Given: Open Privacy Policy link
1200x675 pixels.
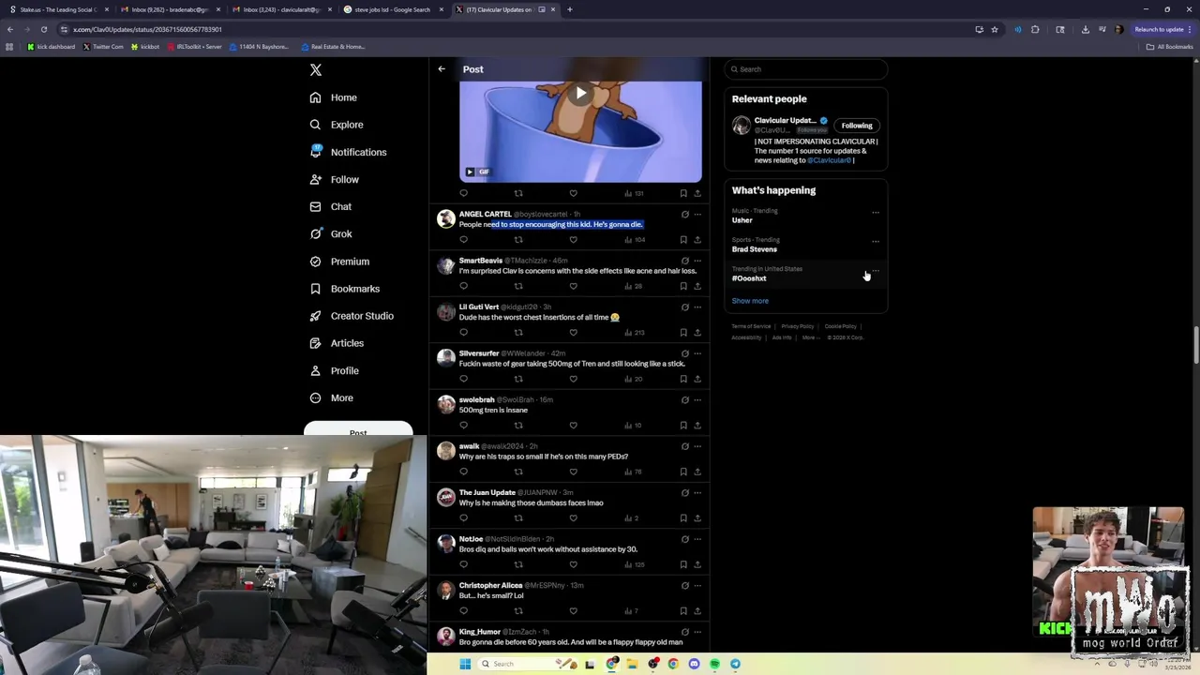Looking at the screenshot, I should coord(798,326).
